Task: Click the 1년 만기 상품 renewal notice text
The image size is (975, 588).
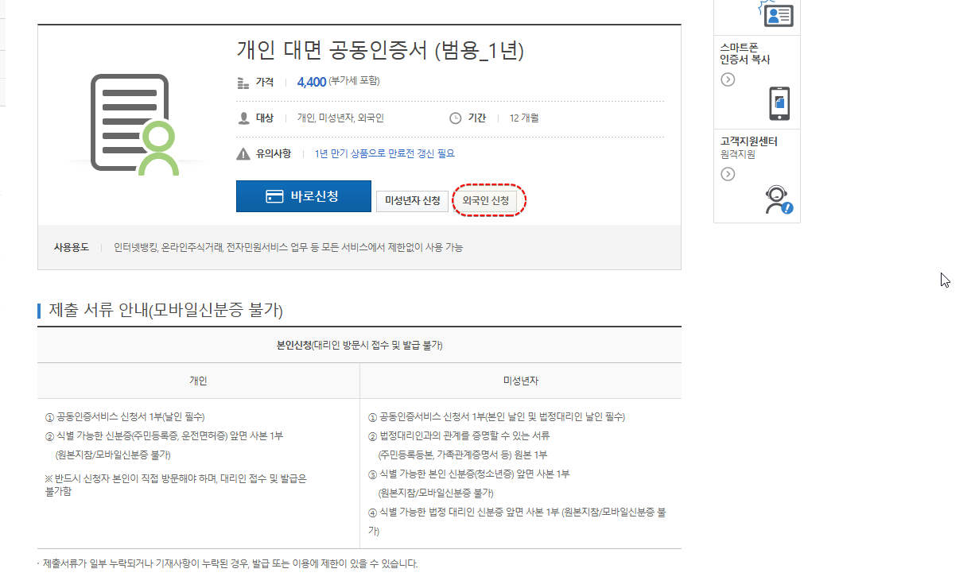Action: click(384, 153)
